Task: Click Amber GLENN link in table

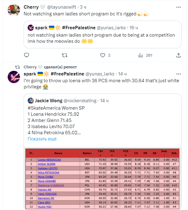Action: coord(47,164)
